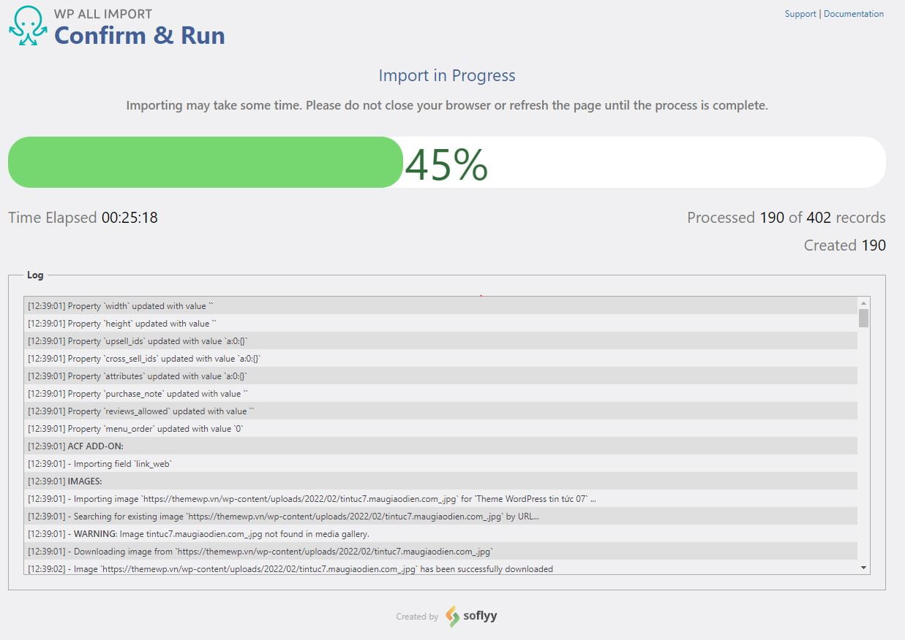Select the 'IMAGES:' log line
The height and width of the screenshot is (640, 905).
440,481
